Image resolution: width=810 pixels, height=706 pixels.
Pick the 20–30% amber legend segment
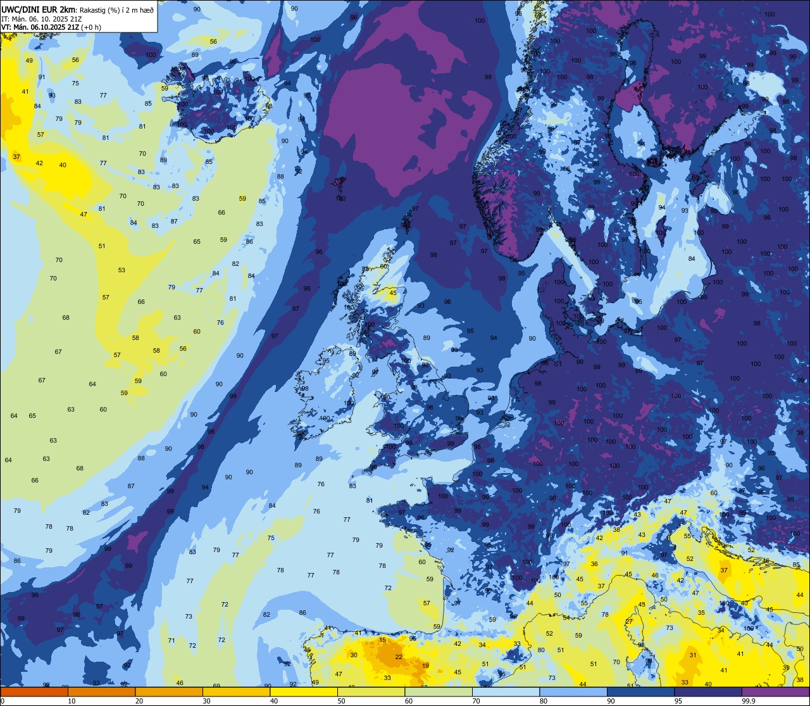169,691
